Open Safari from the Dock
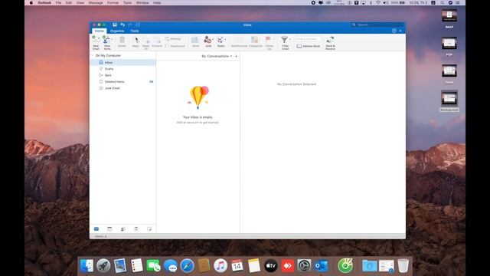 tap(187, 266)
